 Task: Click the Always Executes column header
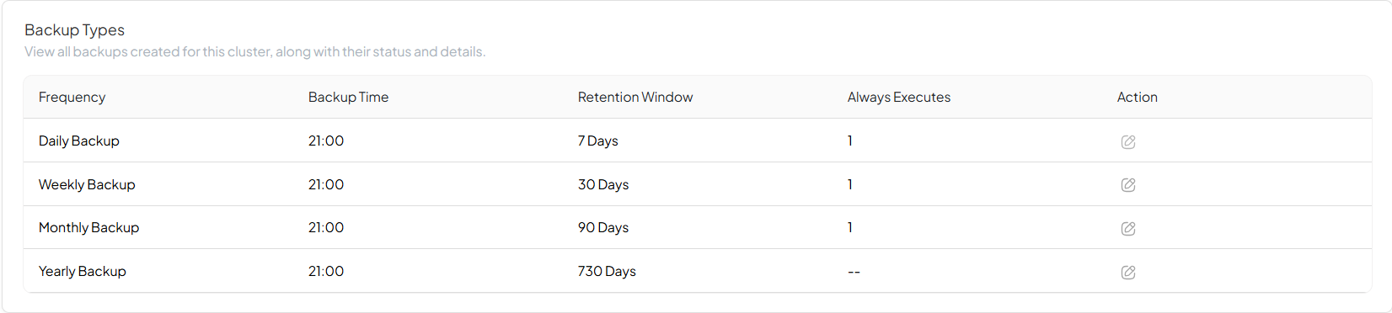[899, 97]
